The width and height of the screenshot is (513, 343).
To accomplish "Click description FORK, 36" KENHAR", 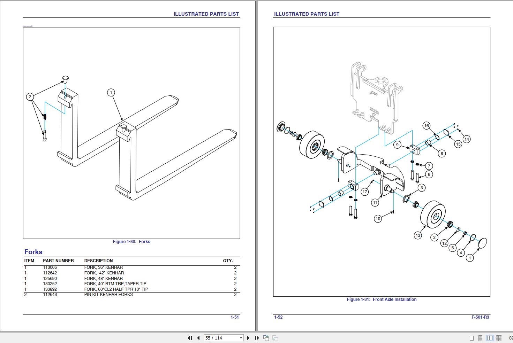I will pos(104,267).
